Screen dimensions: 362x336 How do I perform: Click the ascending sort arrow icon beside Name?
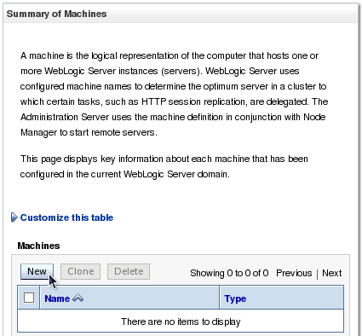pyautogui.click(x=78, y=298)
